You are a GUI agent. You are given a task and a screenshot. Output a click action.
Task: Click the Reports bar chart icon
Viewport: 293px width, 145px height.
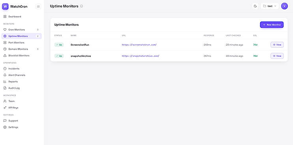pos(5,82)
